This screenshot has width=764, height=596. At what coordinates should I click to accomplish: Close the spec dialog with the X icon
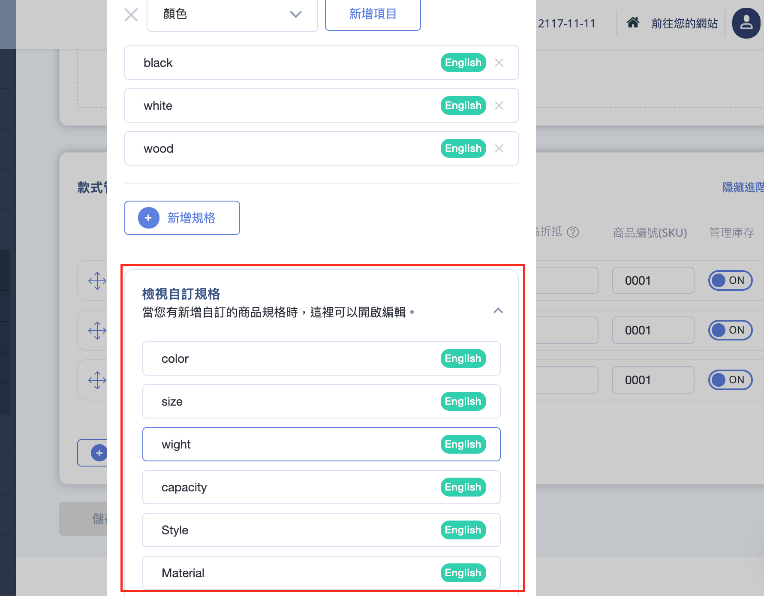[x=131, y=15]
